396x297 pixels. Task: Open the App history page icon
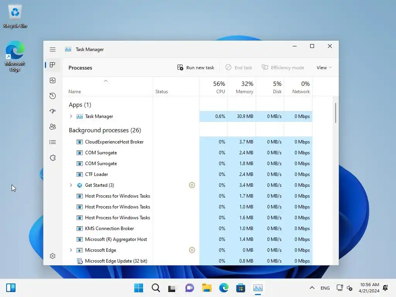pyautogui.click(x=53, y=96)
